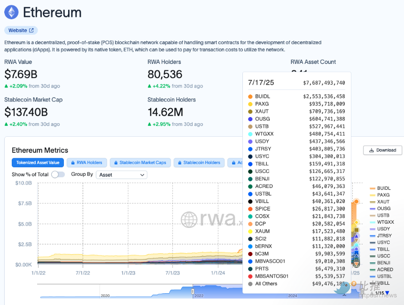Click the lock icon on RWA Holders
404x305 pixels.
72,163
